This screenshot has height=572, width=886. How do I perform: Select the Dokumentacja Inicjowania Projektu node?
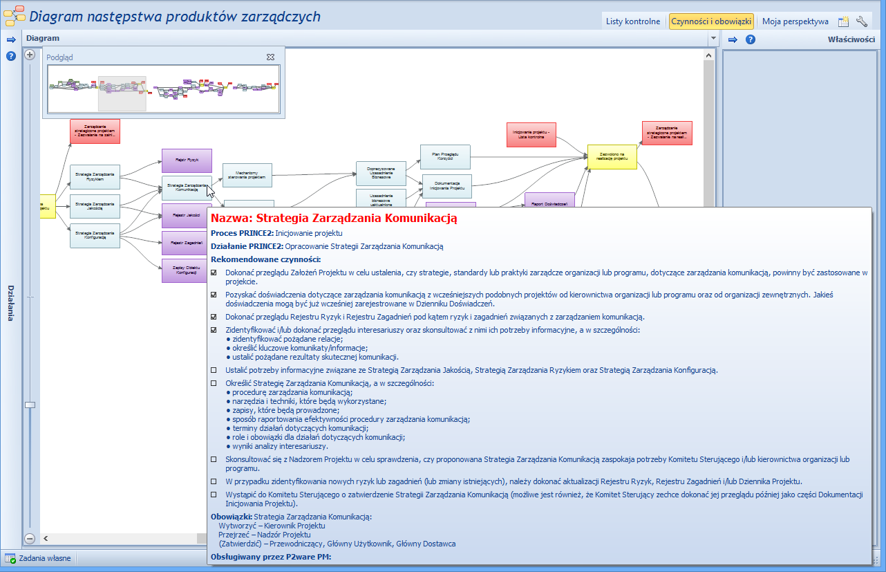pyautogui.click(x=448, y=187)
